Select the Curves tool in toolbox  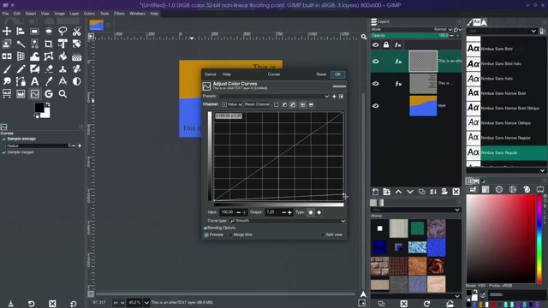point(34,93)
